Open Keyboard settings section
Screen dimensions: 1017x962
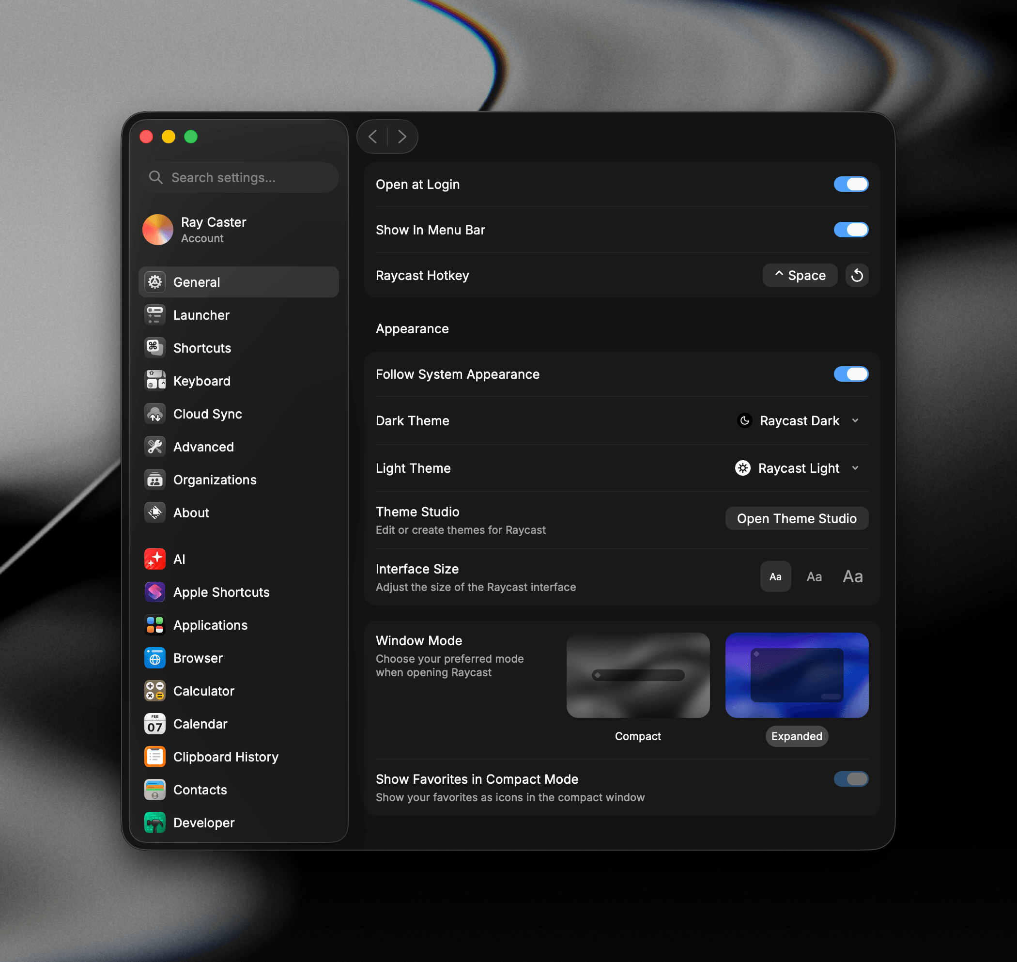[x=238, y=381]
